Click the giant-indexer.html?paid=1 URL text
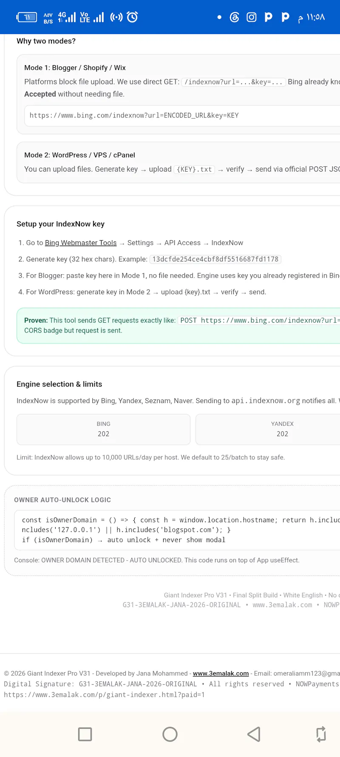Screen dimensions: 340x757 [x=104, y=694]
